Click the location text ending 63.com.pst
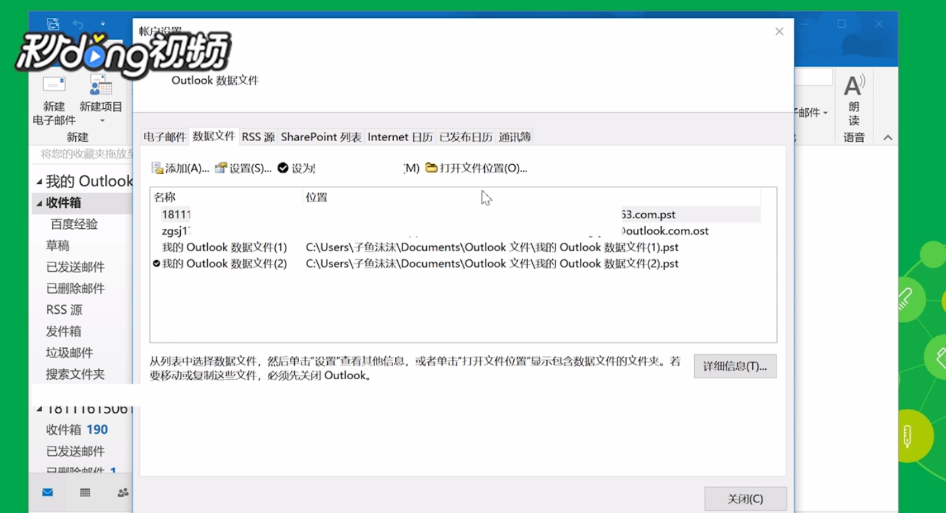Viewport: 946px width, 513px height. (x=648, y=214)
